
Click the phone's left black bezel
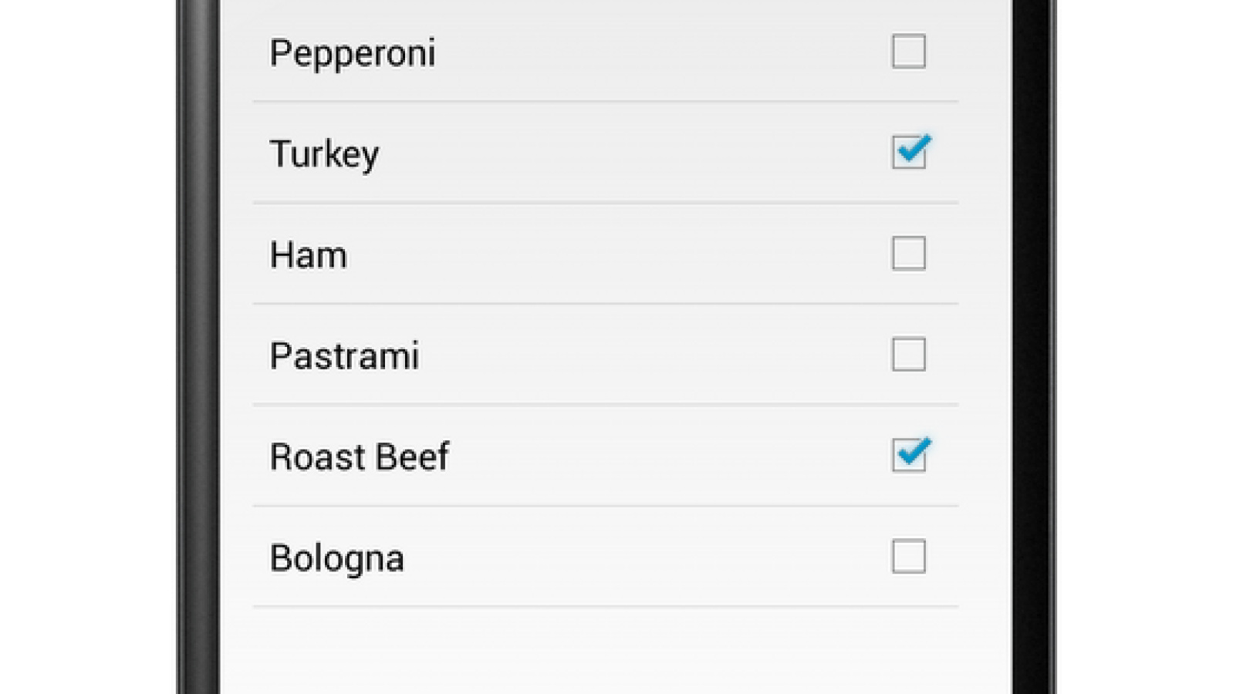[x=196, y=347]
